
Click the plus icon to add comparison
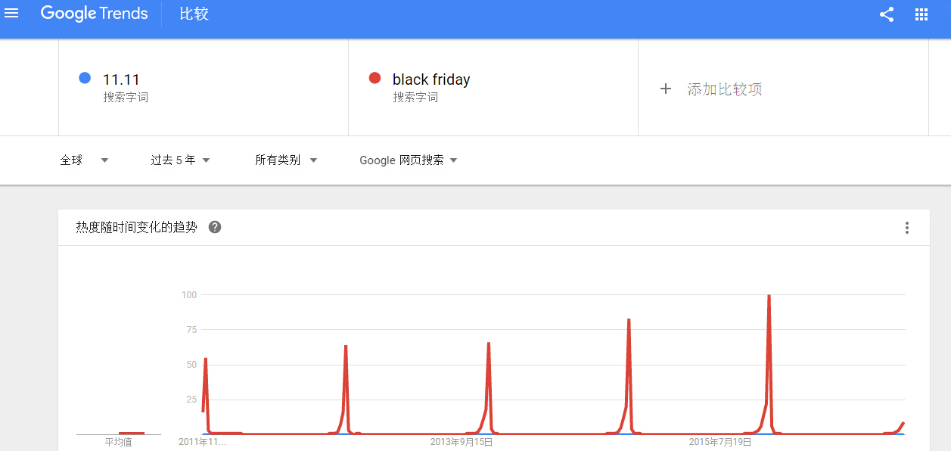click(x=666, y=89)
